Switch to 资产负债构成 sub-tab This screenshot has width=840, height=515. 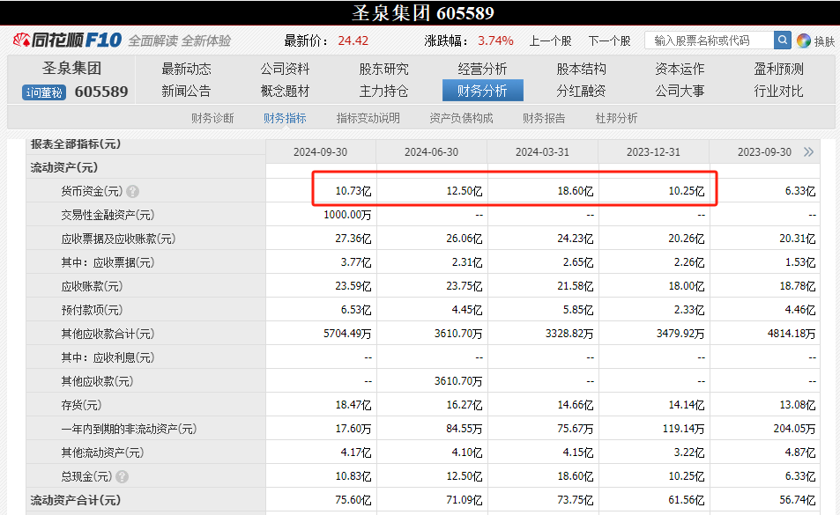pyautogui.click(x=461, y=118)
